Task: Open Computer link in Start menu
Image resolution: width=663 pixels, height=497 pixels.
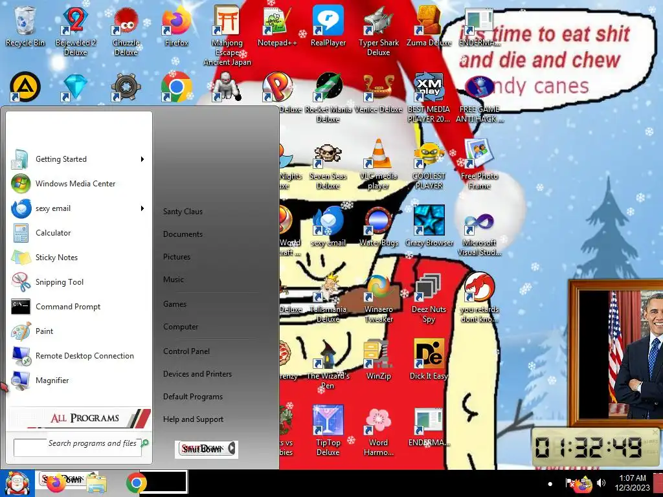Action: coord(181,327)
